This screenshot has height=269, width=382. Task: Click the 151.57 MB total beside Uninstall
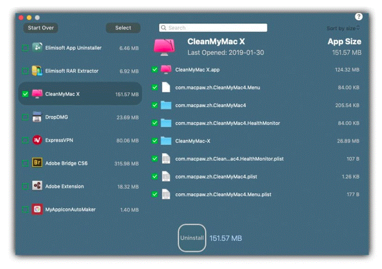click(x=226, y=238)
